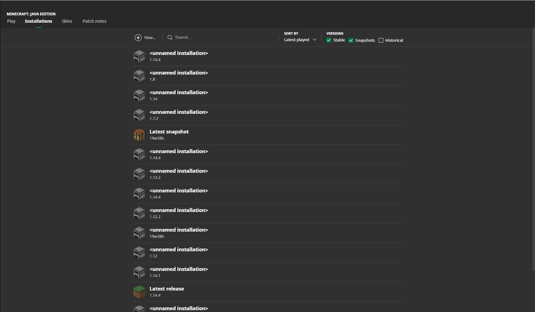Create a new installation with New...
The image size is (535, 312).
pyautogui.click(x=145, y=37)
